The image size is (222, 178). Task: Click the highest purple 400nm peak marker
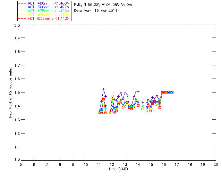pos(103,89)
